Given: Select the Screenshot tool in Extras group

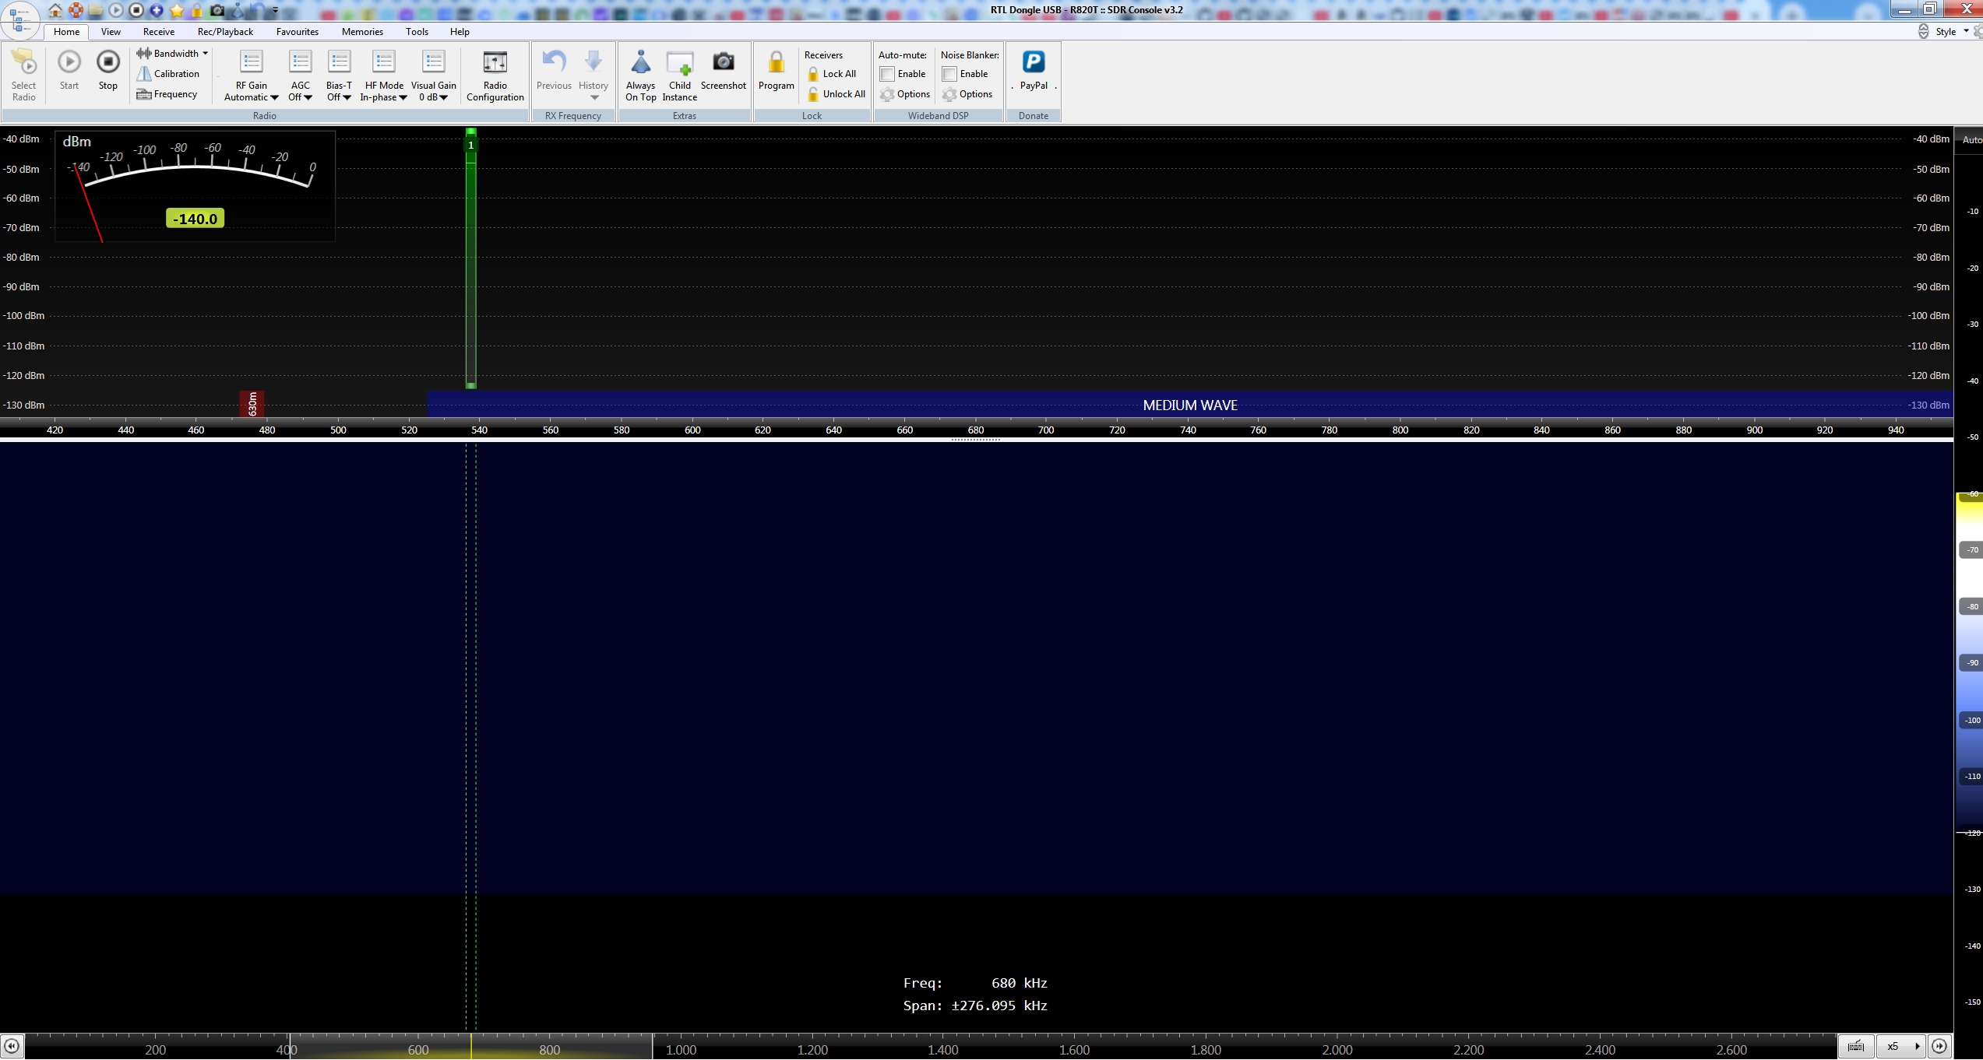Looking at the screenshot, I should coord(723,74).
